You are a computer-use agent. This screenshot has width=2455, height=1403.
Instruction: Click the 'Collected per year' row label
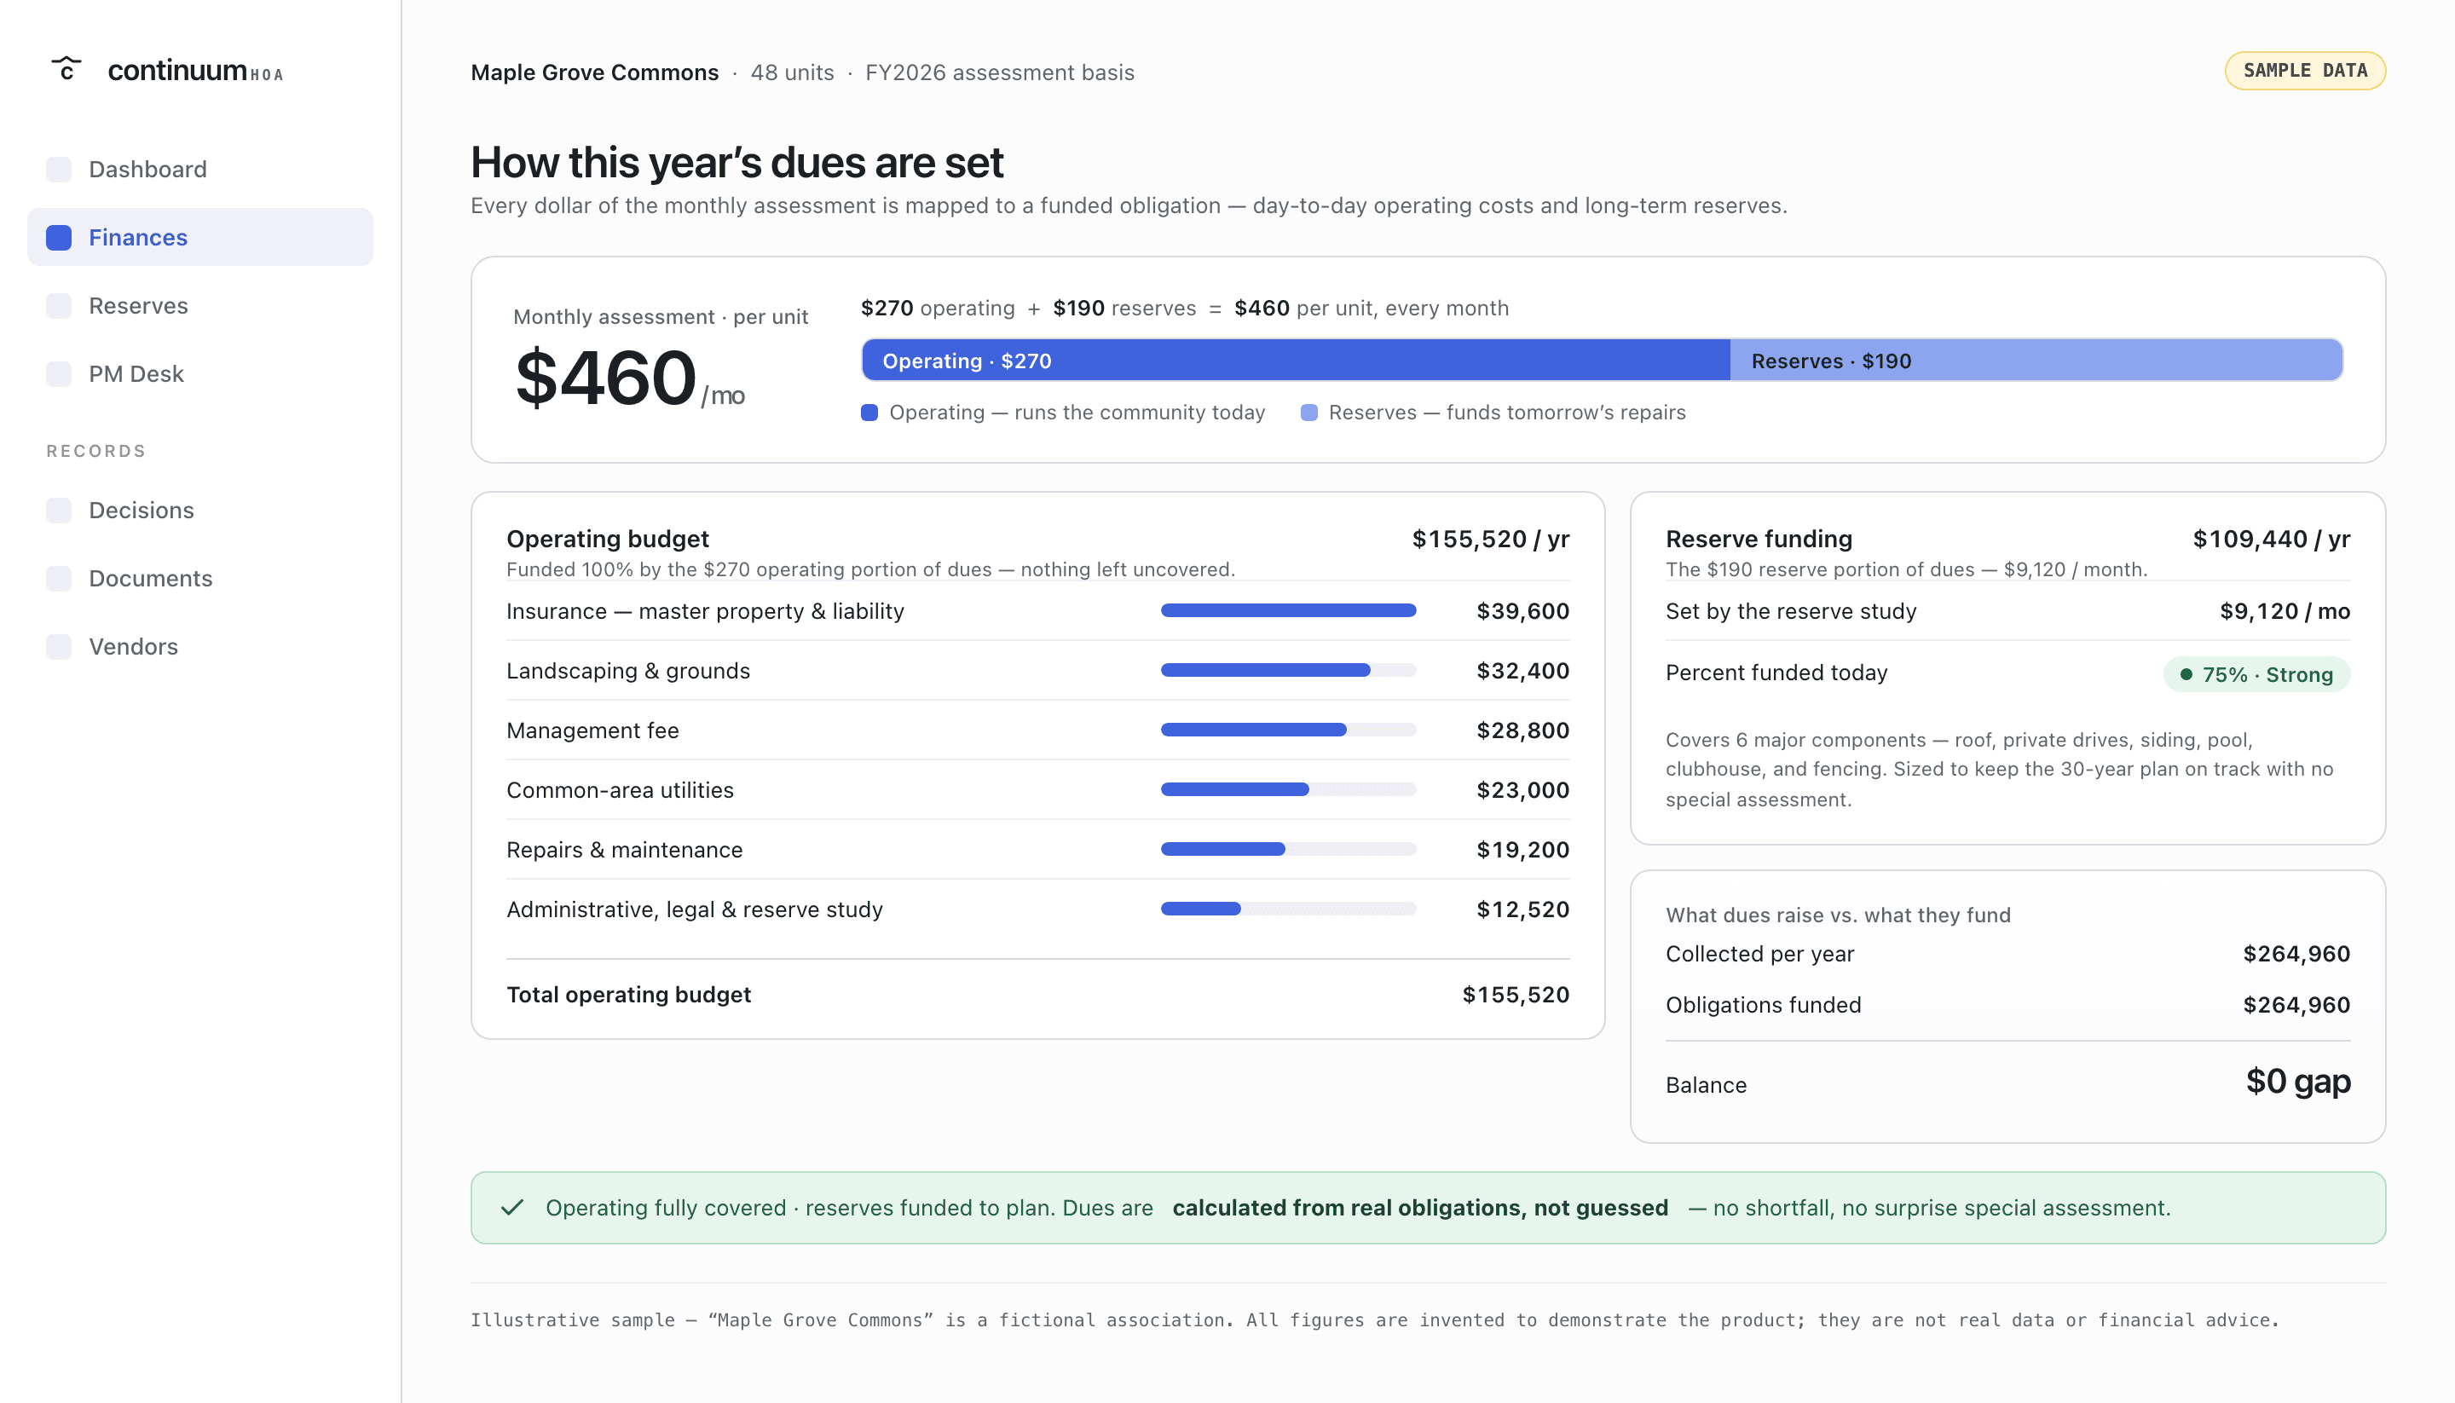(x=1759, y=954)
